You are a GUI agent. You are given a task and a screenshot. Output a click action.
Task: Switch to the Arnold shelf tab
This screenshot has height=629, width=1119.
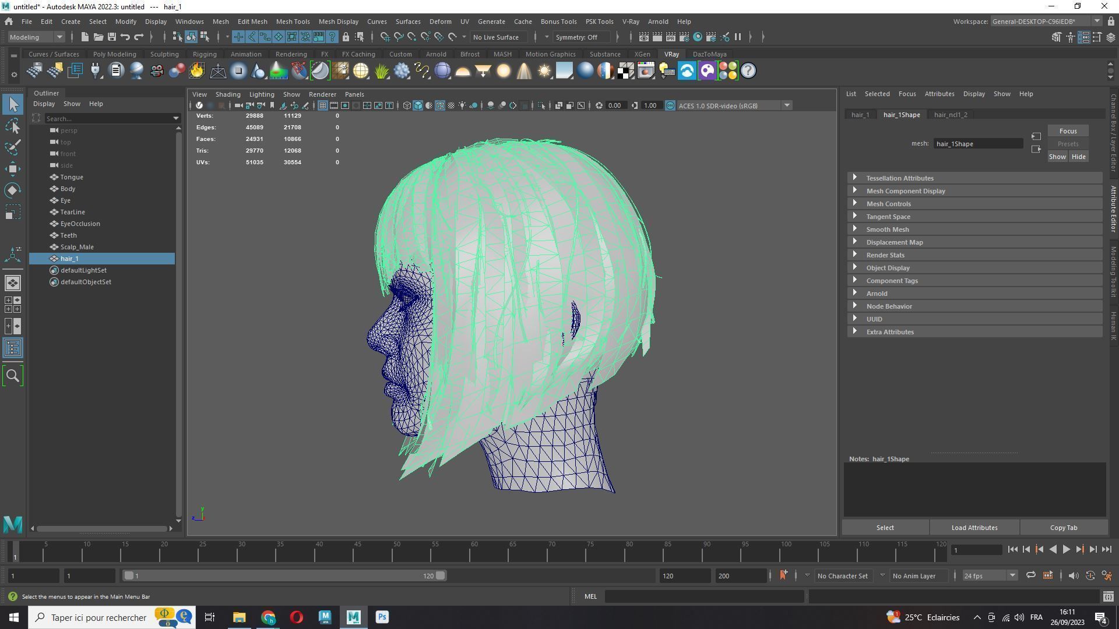pyautogui.click(x=436, y=54)
